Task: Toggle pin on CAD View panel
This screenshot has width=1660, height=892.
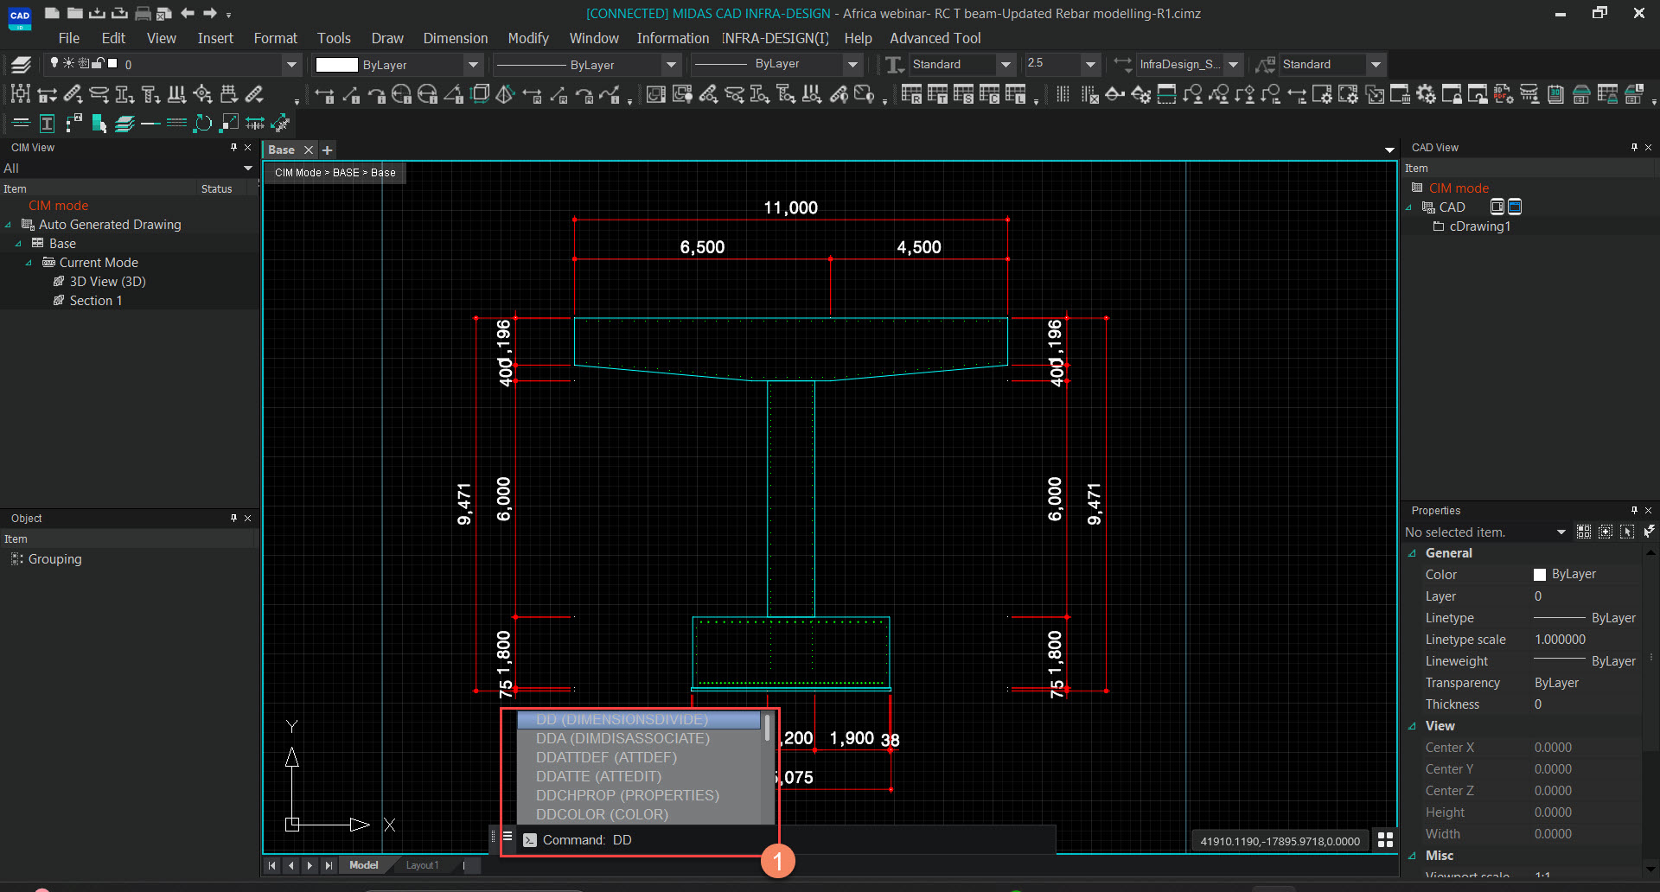Action: pos(1634,148)
